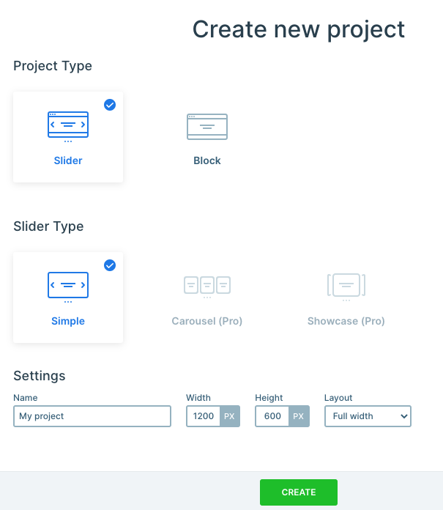Toggle the blue checkmark on Simple card
The height and width of the screenshot is (510, 443).
pos(110,265)
